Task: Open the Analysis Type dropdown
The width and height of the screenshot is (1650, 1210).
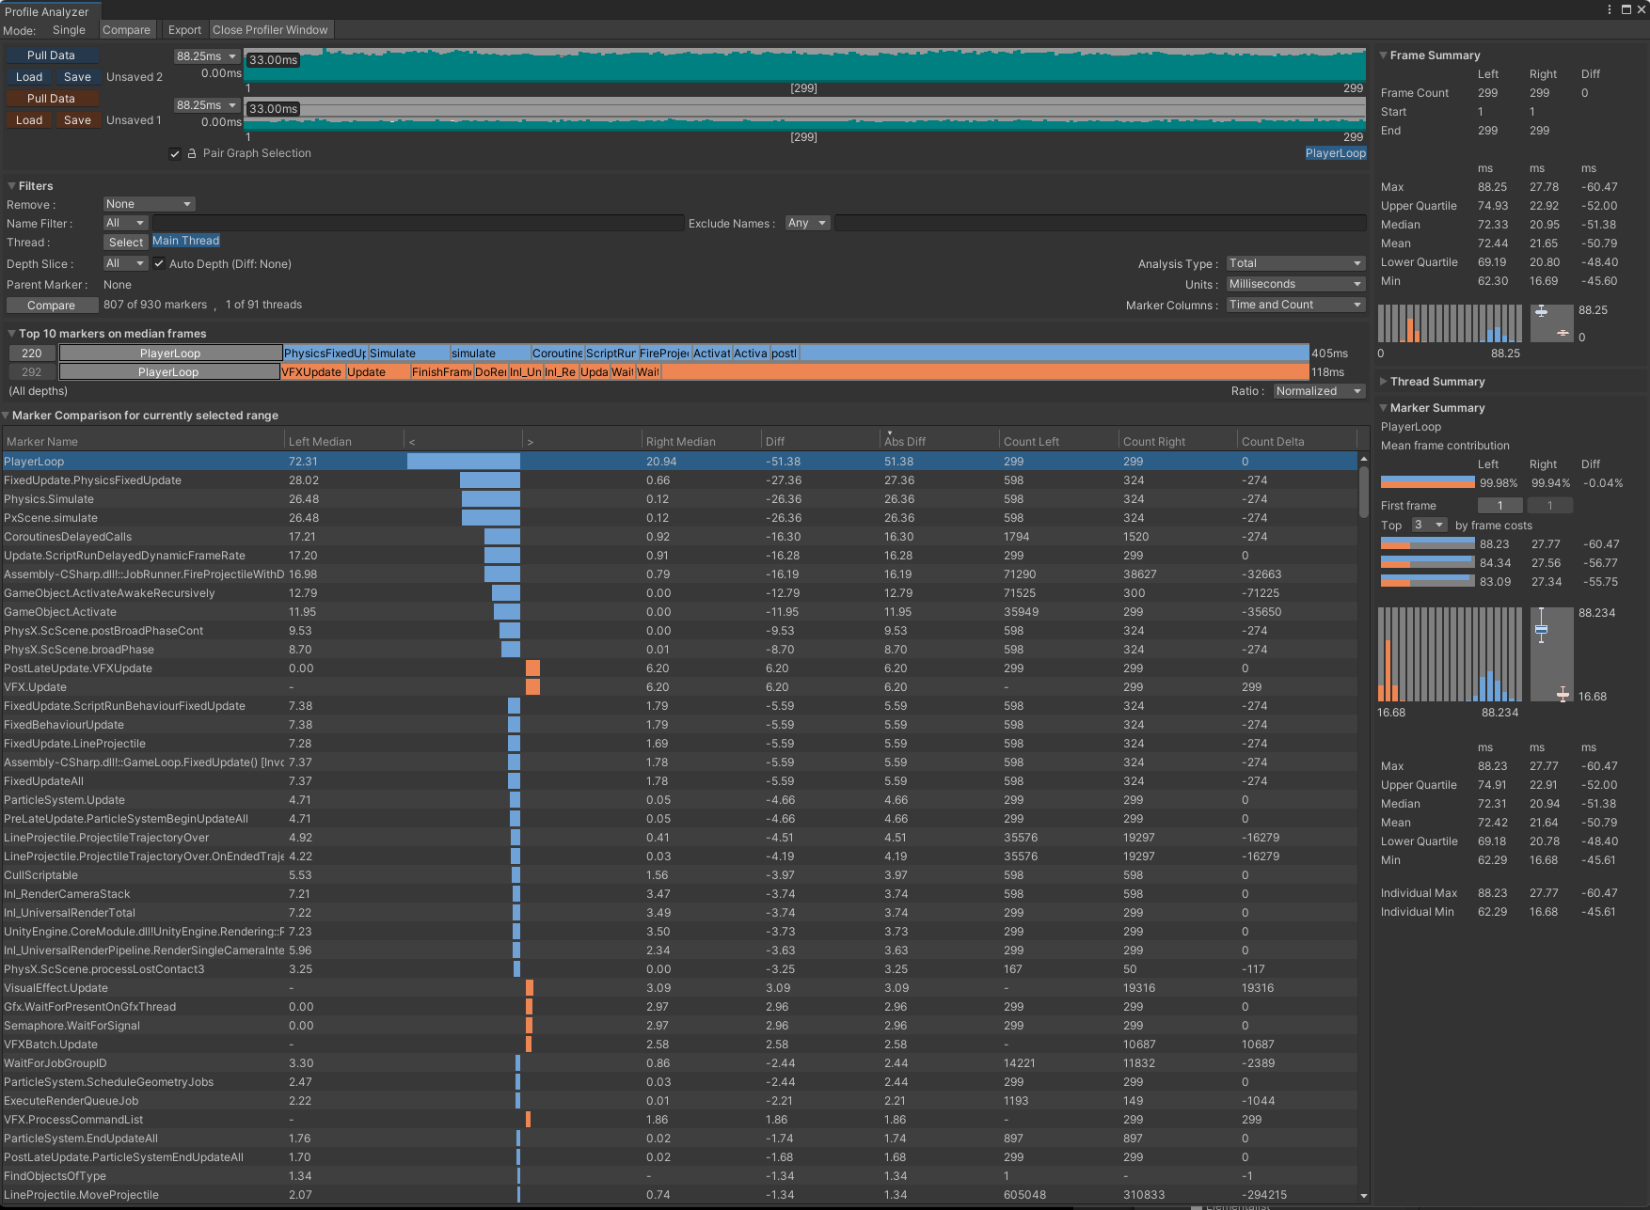Action: tap(1294, 263)
